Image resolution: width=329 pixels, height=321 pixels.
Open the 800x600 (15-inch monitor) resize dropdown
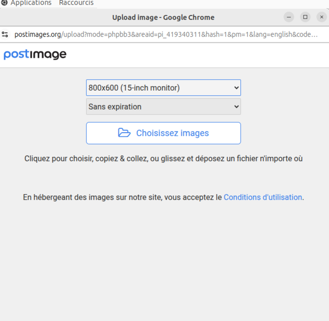coord(163,88)
